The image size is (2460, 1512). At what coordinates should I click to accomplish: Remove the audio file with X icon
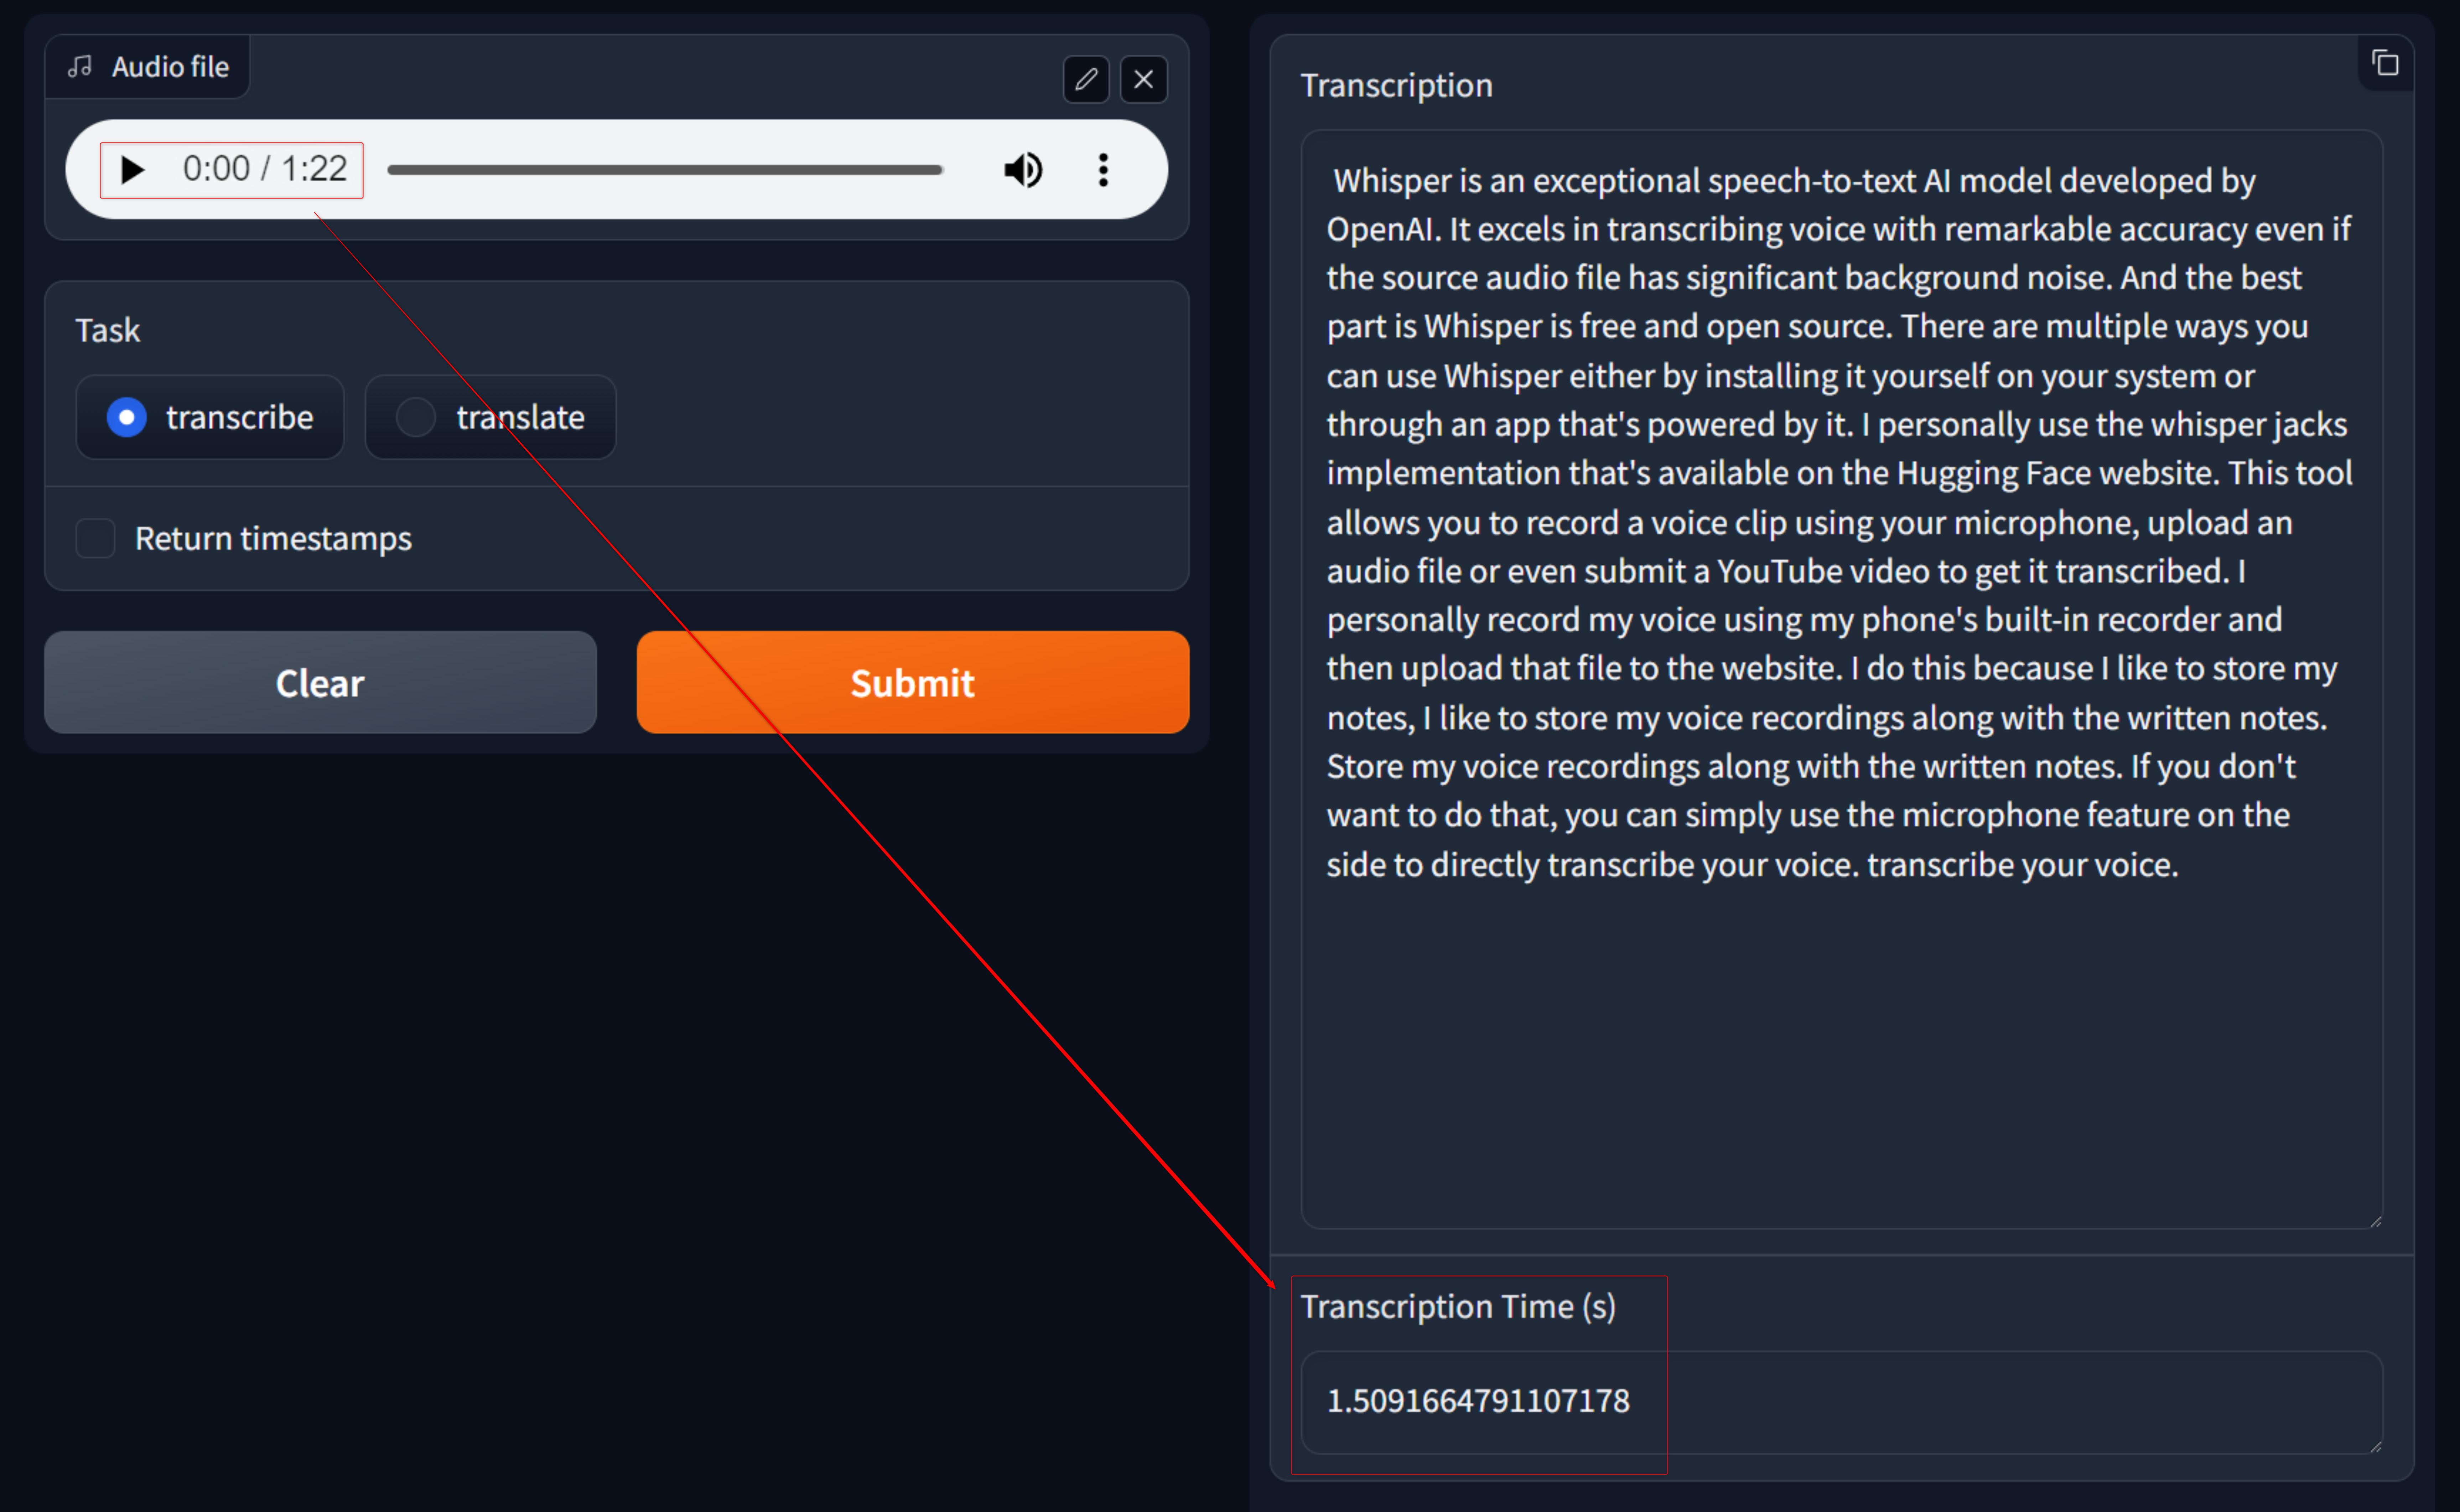(x=1143, y=79)
